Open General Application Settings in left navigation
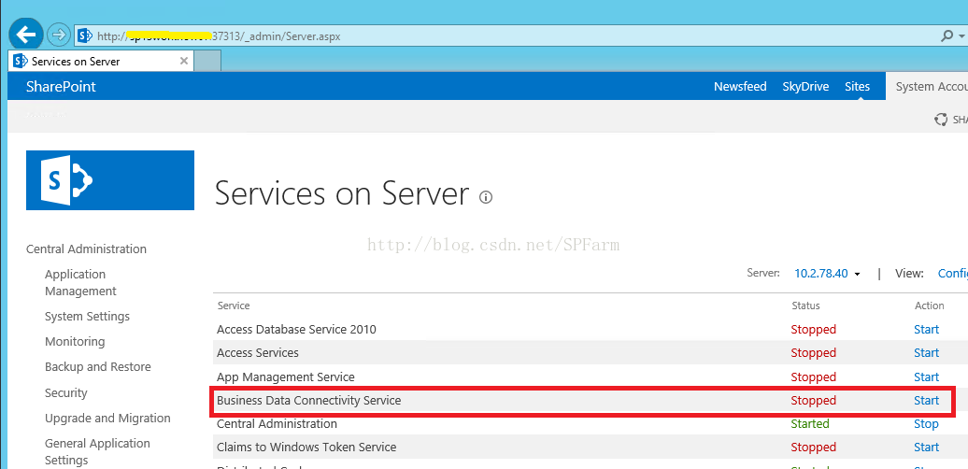Screen dimensions: 968x469 [x=97, y=452]
